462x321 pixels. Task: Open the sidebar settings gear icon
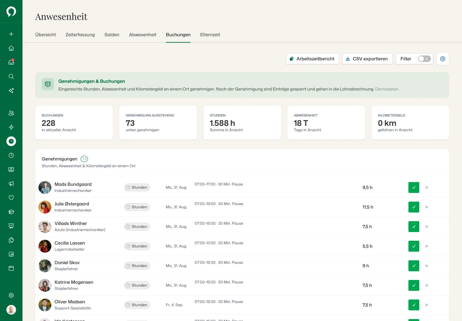click(11, 295)
